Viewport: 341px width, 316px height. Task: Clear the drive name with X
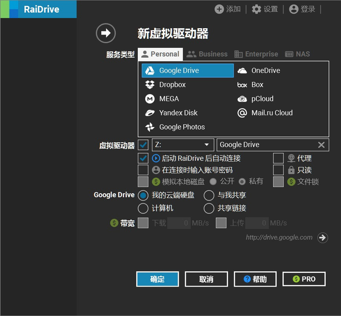[321, 145]
